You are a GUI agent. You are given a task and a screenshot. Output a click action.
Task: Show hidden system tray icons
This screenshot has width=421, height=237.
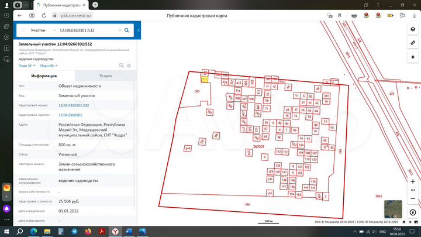354,232
